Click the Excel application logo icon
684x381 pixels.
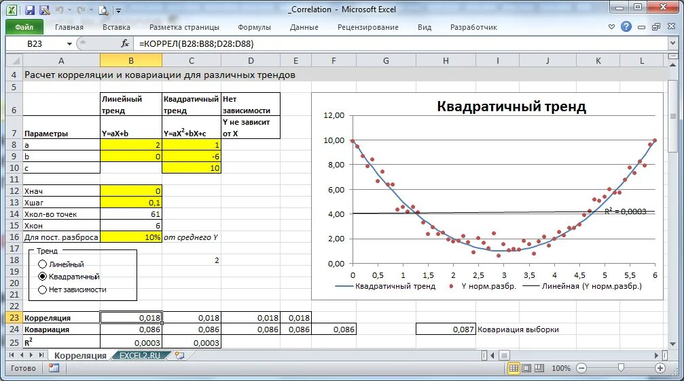[x=12, y=9]
